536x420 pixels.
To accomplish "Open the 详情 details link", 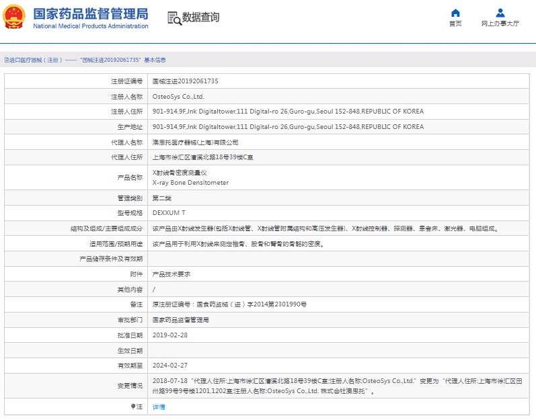I will click(x=159, y=407).
